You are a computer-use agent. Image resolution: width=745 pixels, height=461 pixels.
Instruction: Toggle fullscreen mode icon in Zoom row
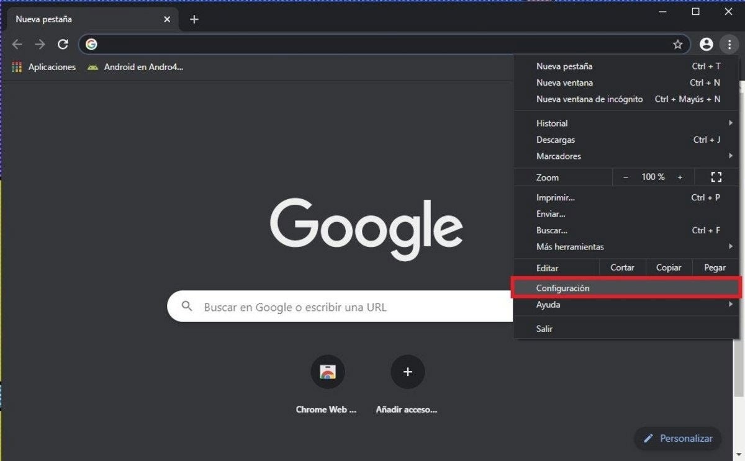716,177
